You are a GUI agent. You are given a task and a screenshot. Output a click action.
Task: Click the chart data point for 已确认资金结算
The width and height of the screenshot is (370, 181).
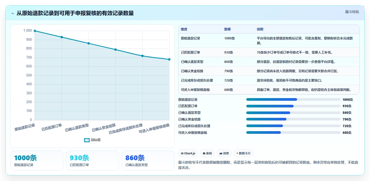[116, 50]
